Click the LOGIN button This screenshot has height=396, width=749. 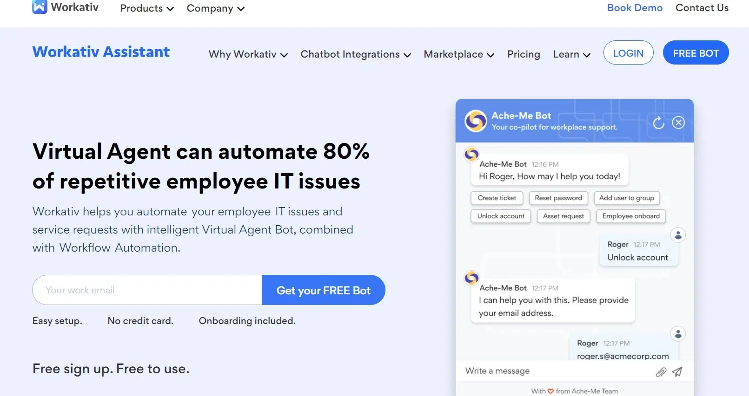pos(628,53)
